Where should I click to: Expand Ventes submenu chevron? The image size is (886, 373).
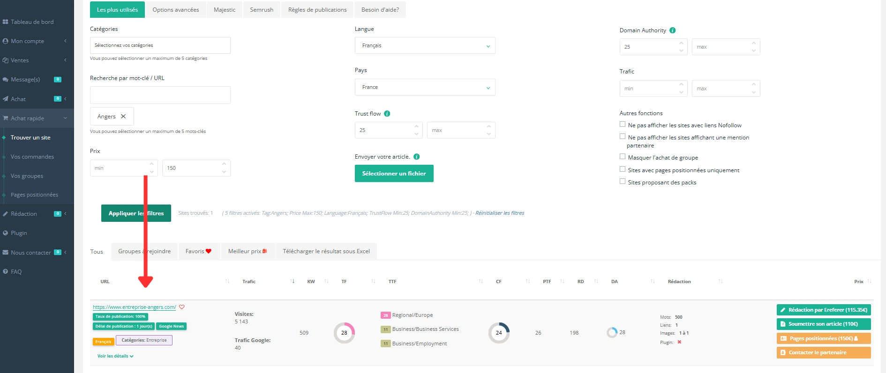[x=65, y=60]
